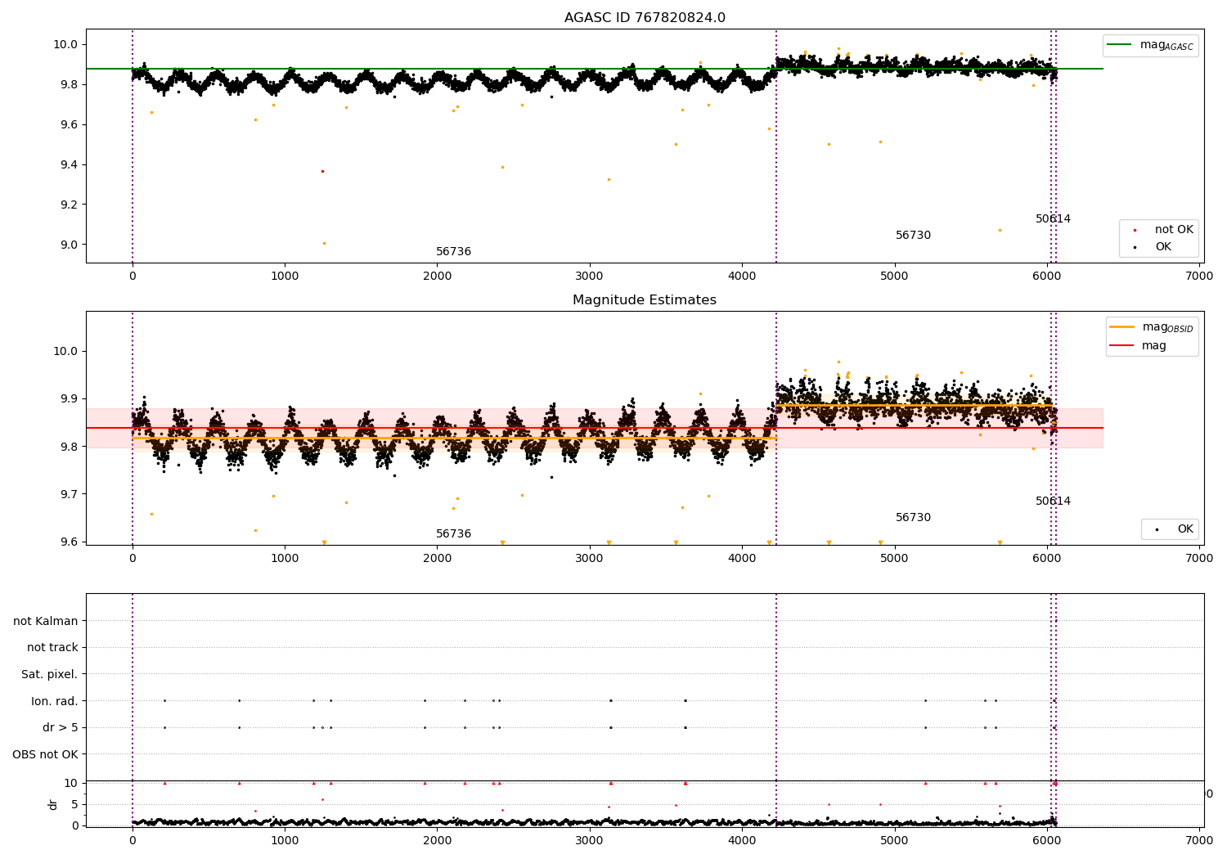1227x859 pixels.
Task: Click the title 'AGASC ID 767820824.0'
Action: click(x=645, y=18)
